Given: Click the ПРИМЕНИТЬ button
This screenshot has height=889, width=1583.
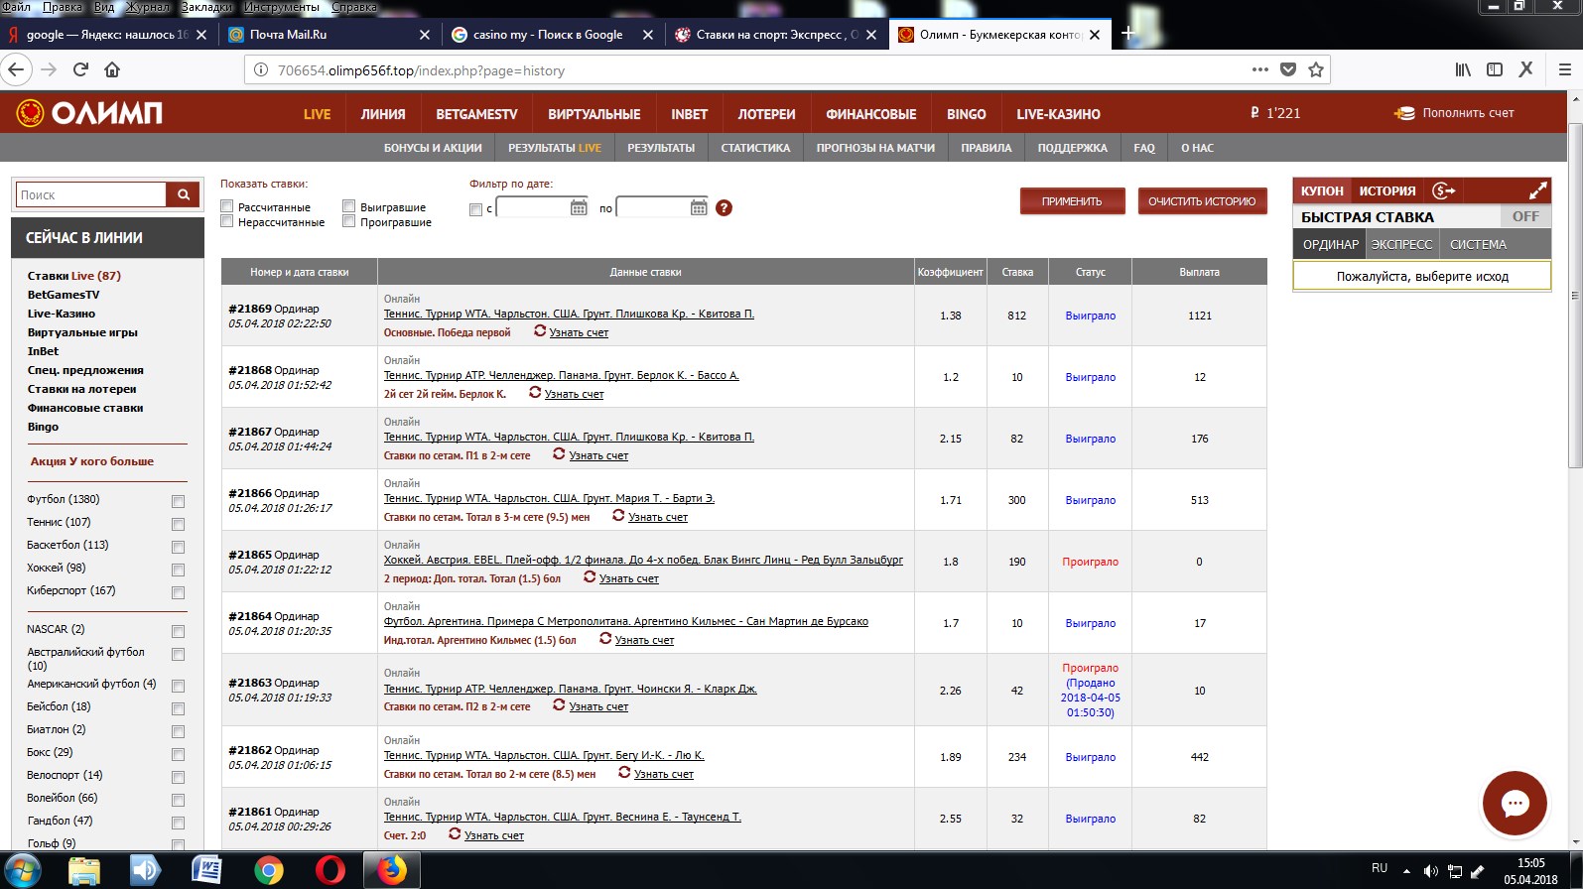Looking at the screenshot, I should tap(1072, 201).
